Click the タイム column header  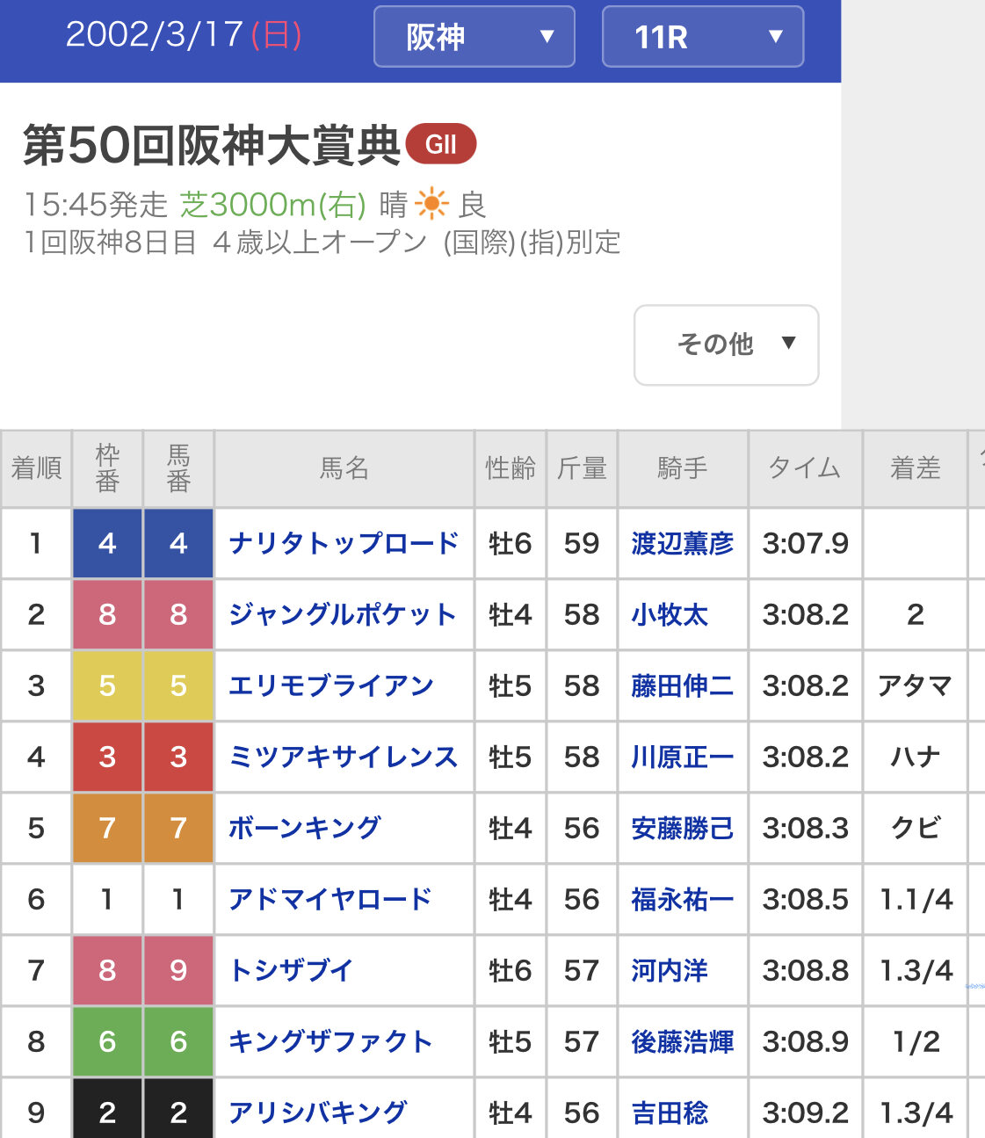coord(805,468)
